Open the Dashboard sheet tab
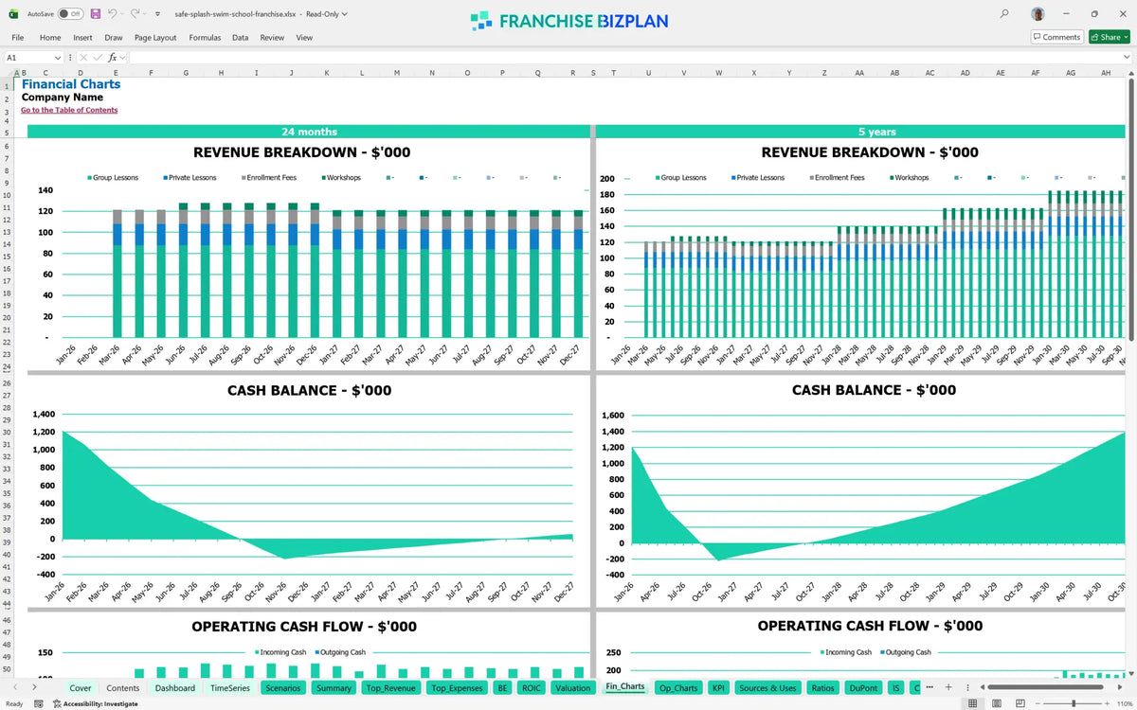 [x=175, y=688]
